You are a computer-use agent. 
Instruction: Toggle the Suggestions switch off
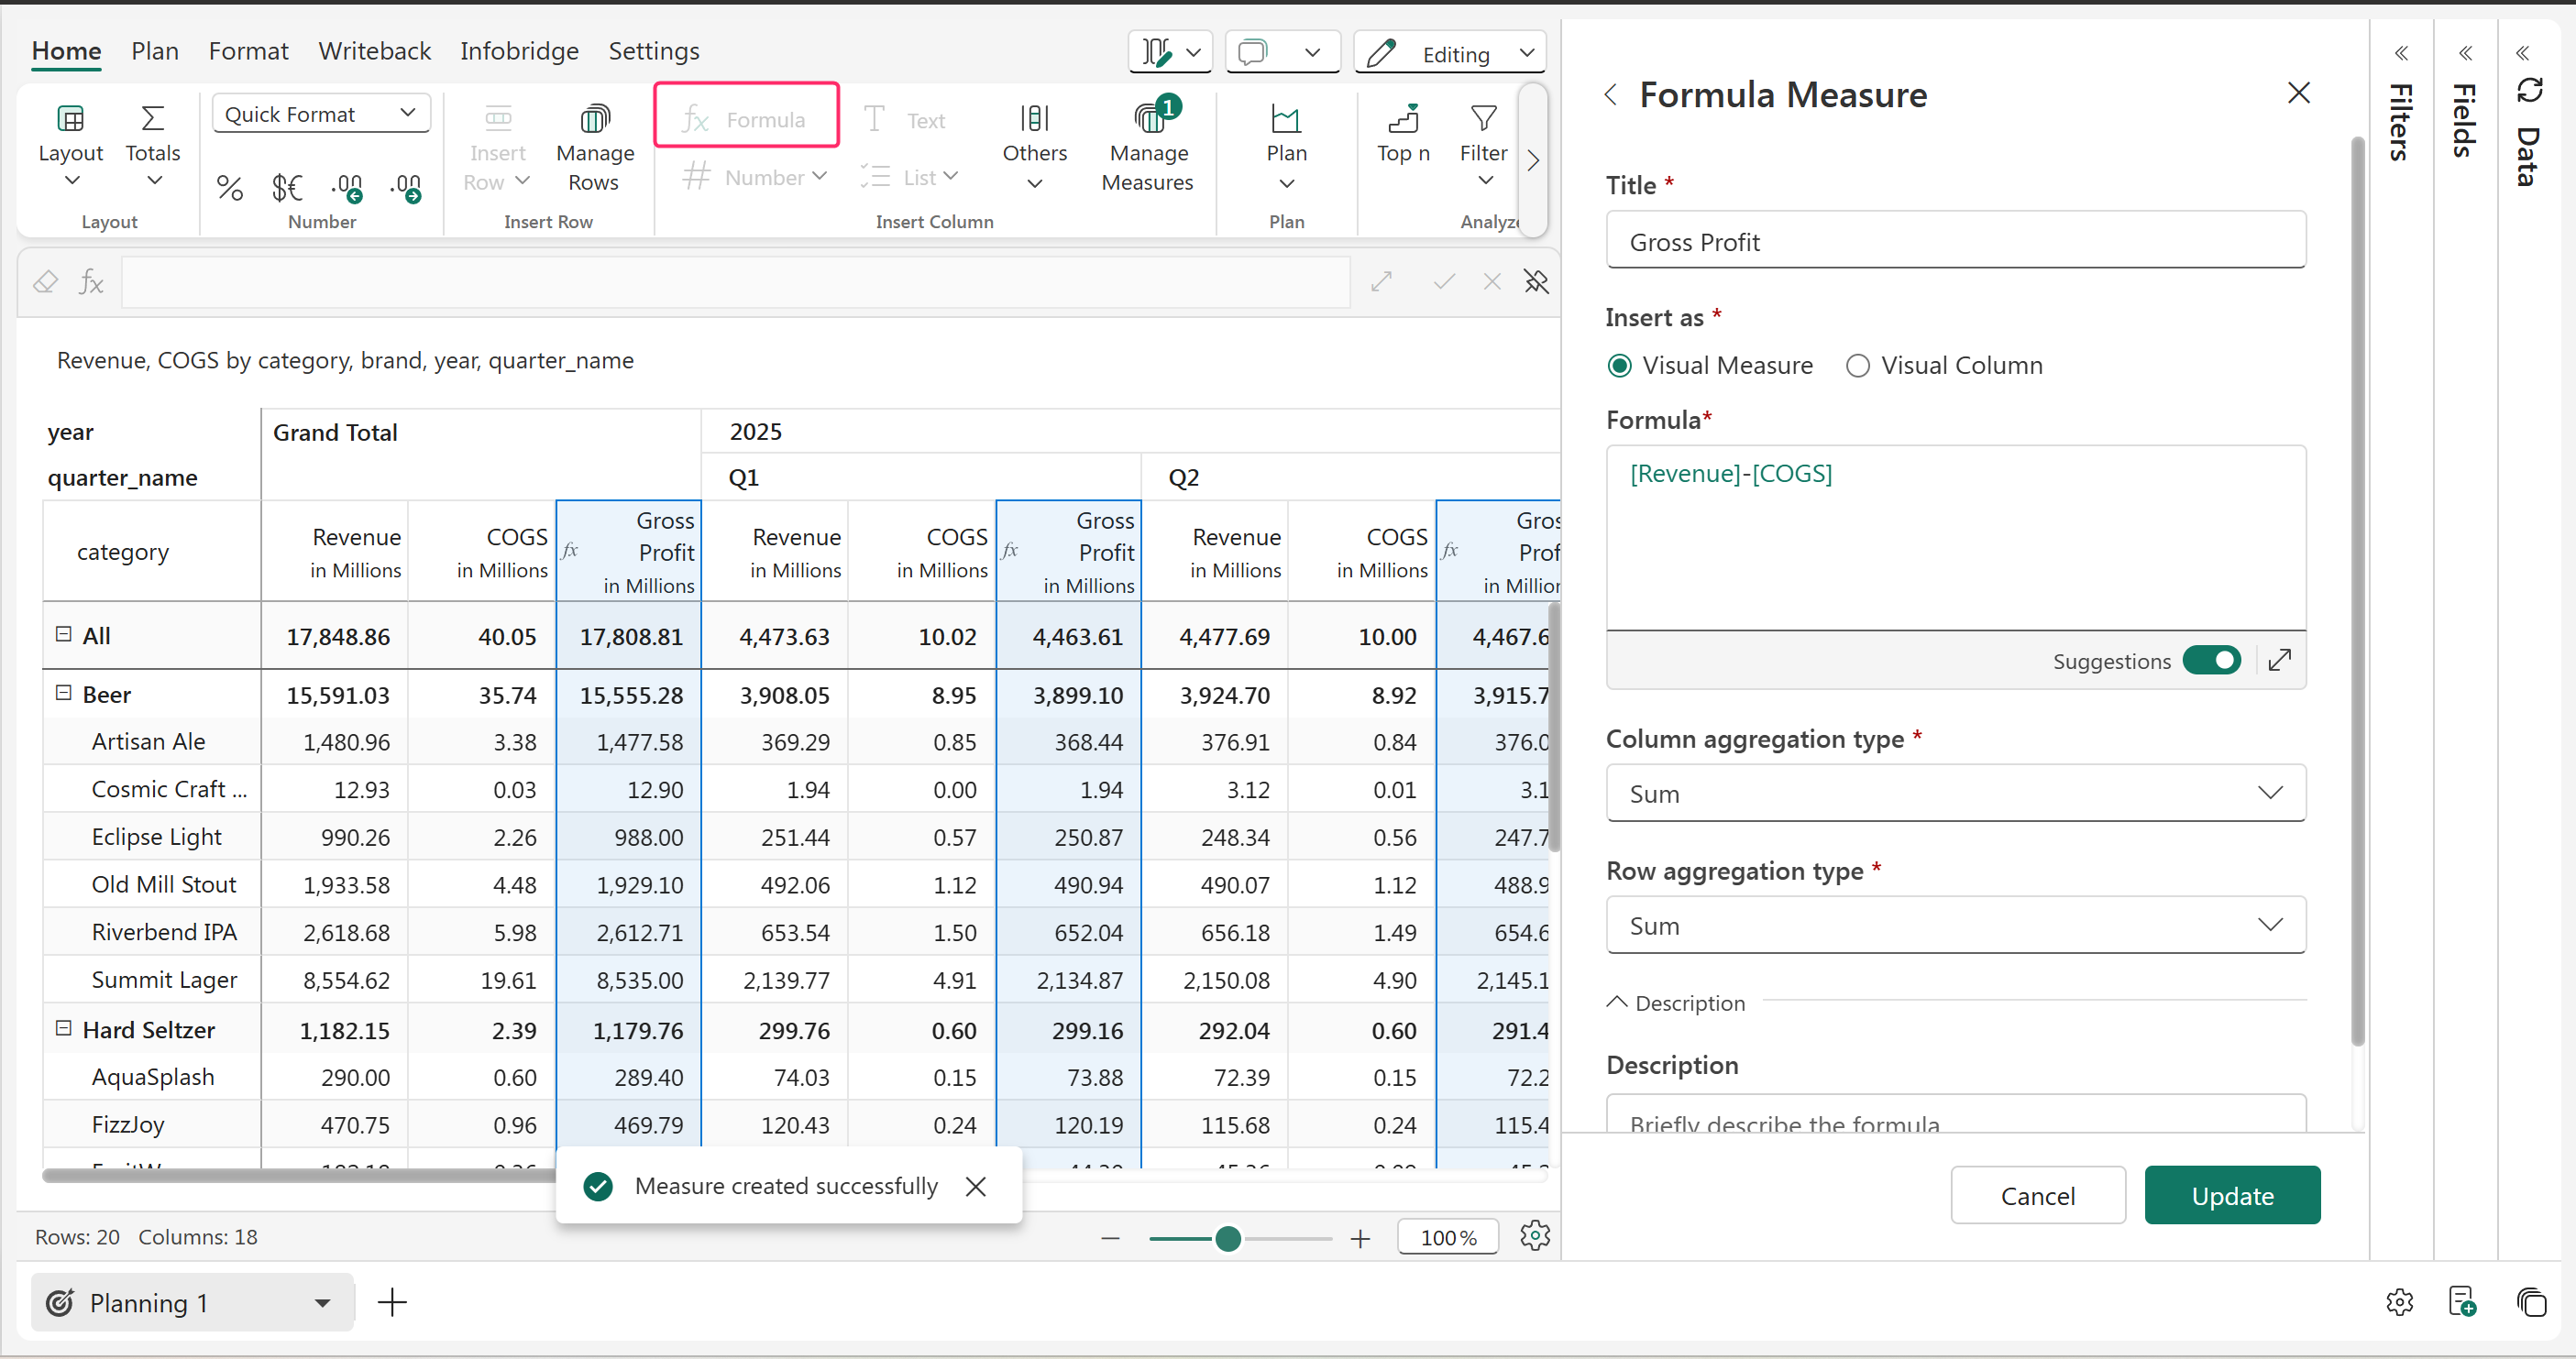tap(2211, 661)
